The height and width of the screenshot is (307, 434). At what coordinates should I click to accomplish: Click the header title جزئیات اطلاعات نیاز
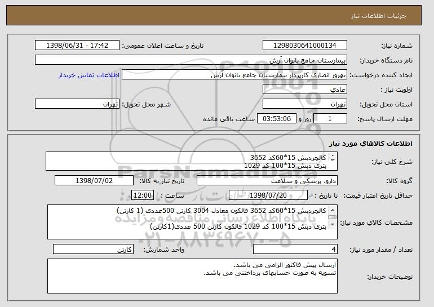click(x=378, y=15)
